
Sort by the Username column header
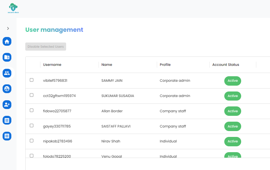point(52,65)
